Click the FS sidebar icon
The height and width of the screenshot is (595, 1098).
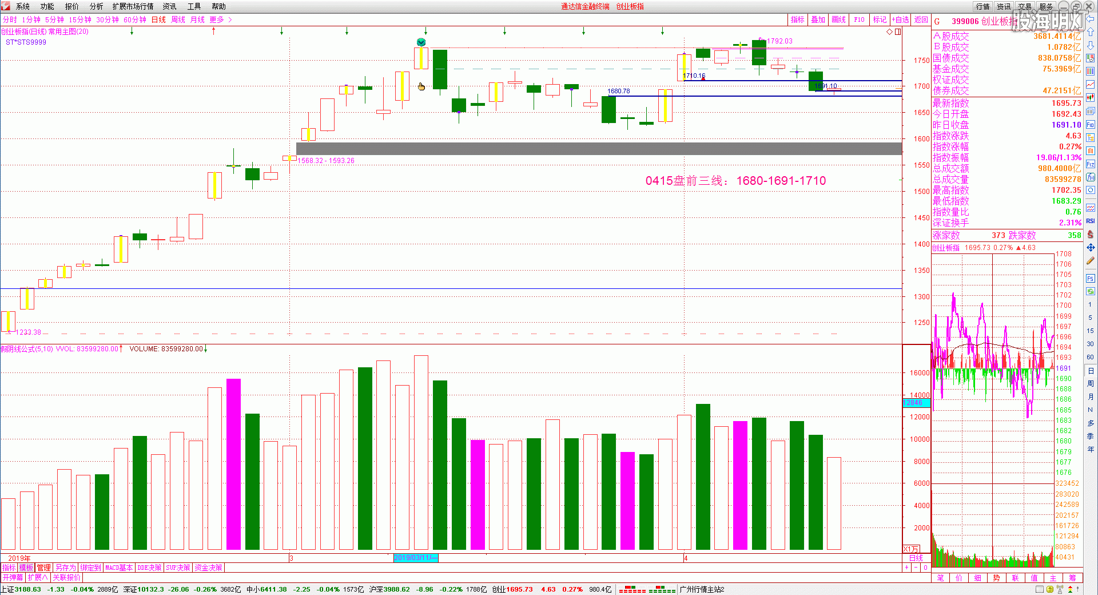click(x=1091, y=279)
